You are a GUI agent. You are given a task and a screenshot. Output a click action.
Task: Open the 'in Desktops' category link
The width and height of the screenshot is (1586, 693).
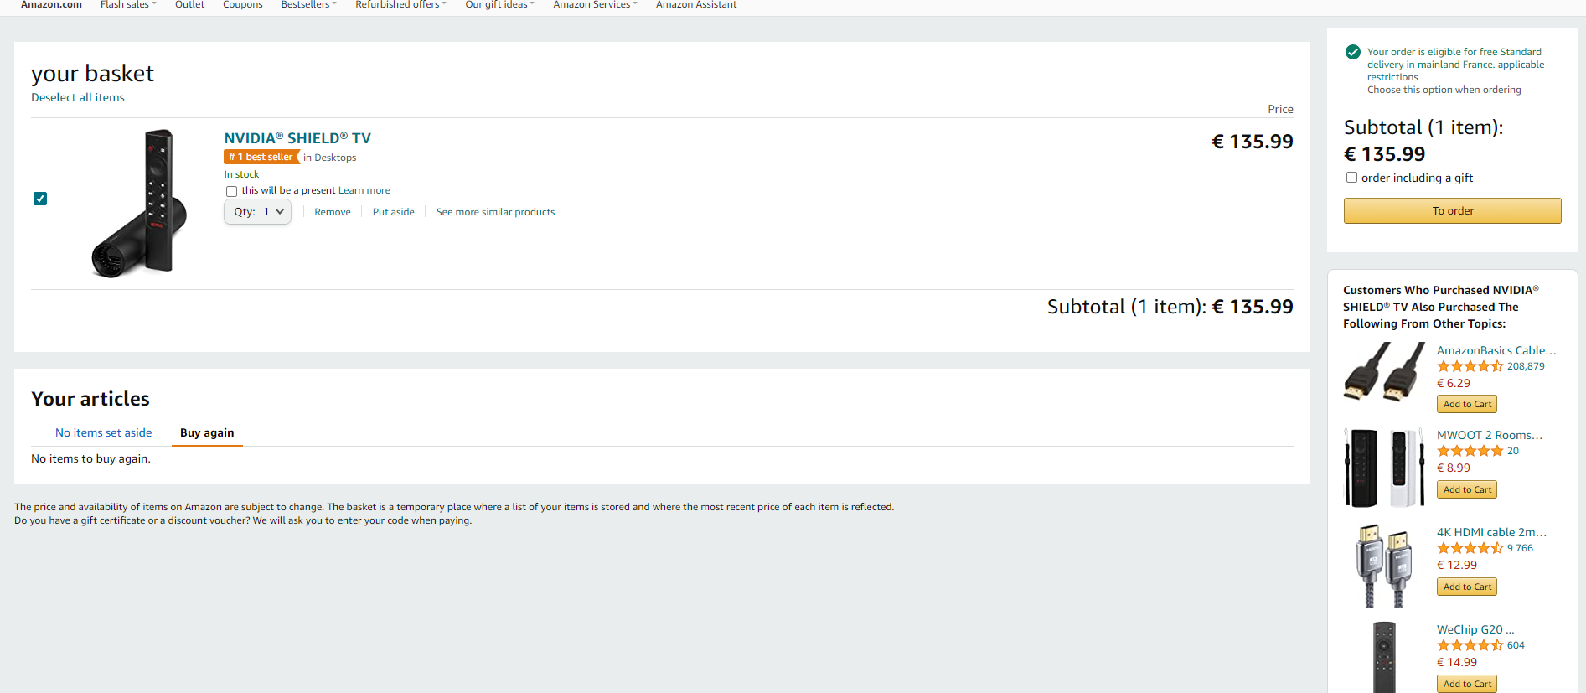pyautogui.click(x=330, y=158)
